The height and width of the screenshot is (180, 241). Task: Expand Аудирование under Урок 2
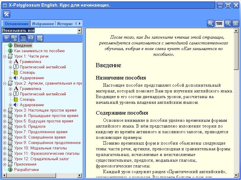coord(10,105)
